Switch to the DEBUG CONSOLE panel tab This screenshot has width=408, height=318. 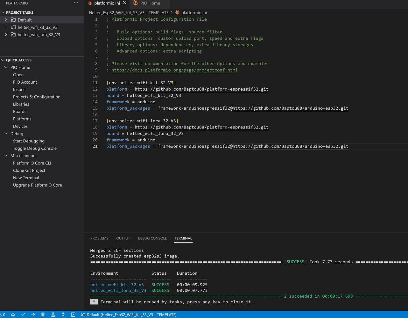click(152, 238)
